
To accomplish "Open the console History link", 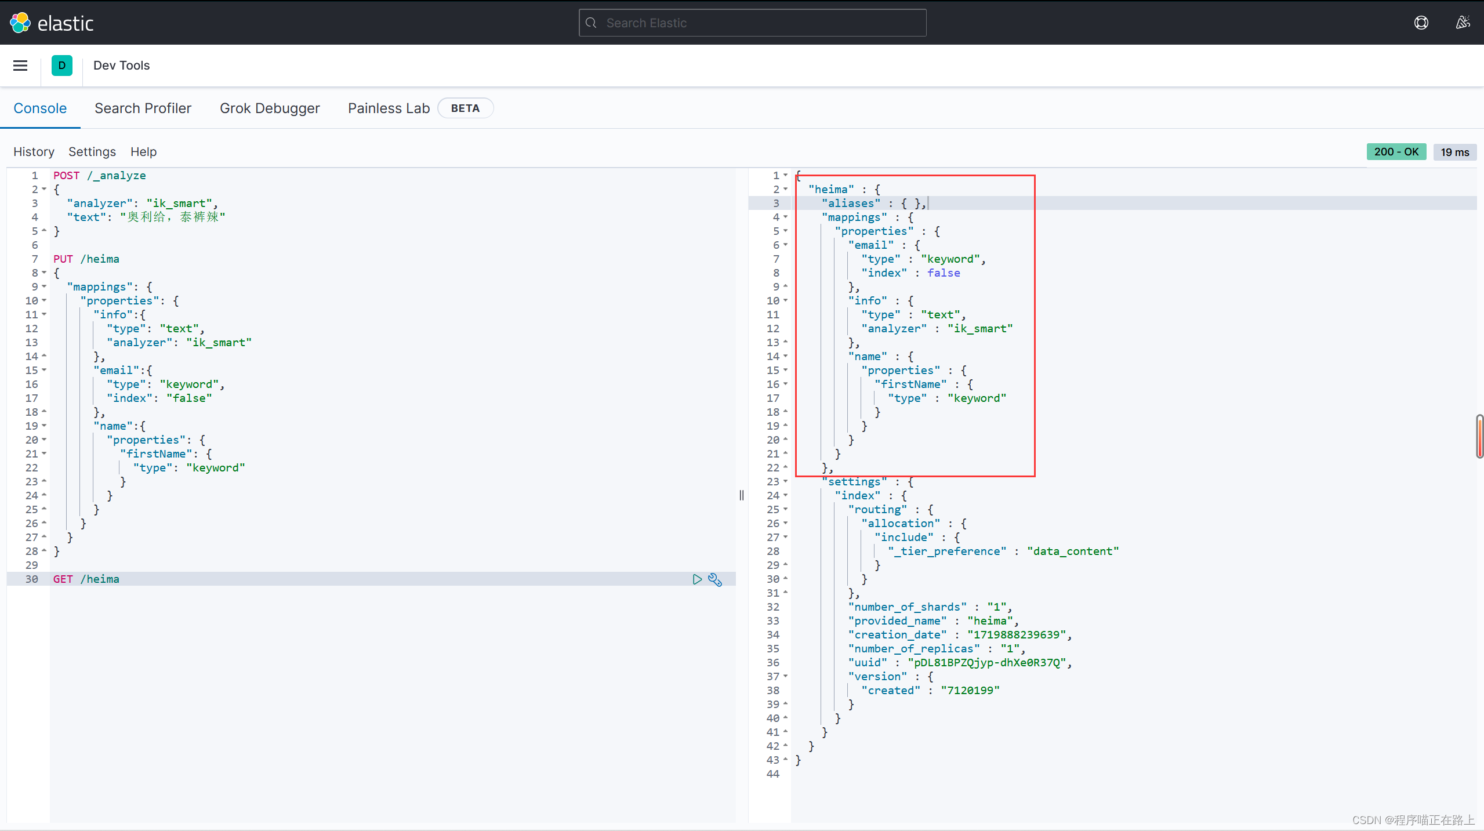I will point(34,152).
